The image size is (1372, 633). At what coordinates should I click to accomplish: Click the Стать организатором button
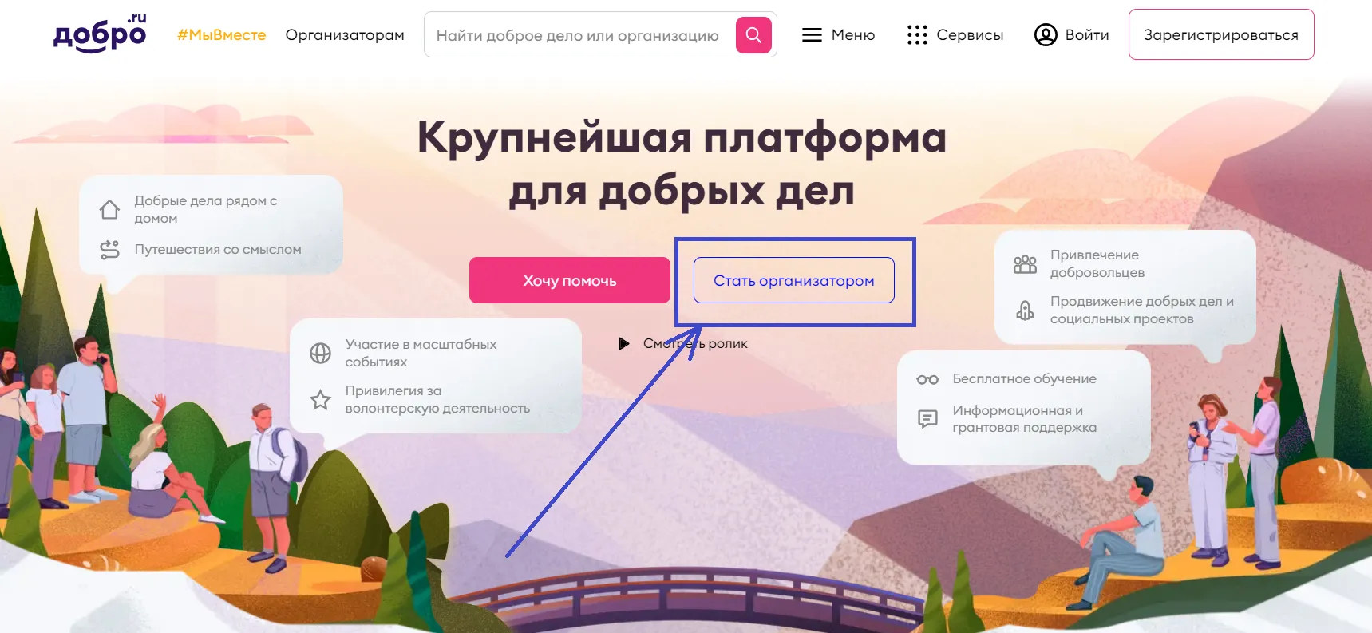(794, 280)
